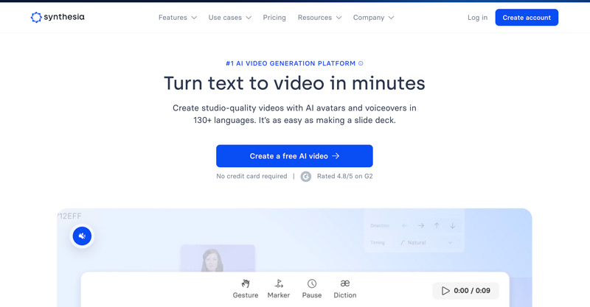
Task: Click the #1 AI VIDEO GENERATION PLATFORM text
Action: pyautogui.click(x=291, y=63)
